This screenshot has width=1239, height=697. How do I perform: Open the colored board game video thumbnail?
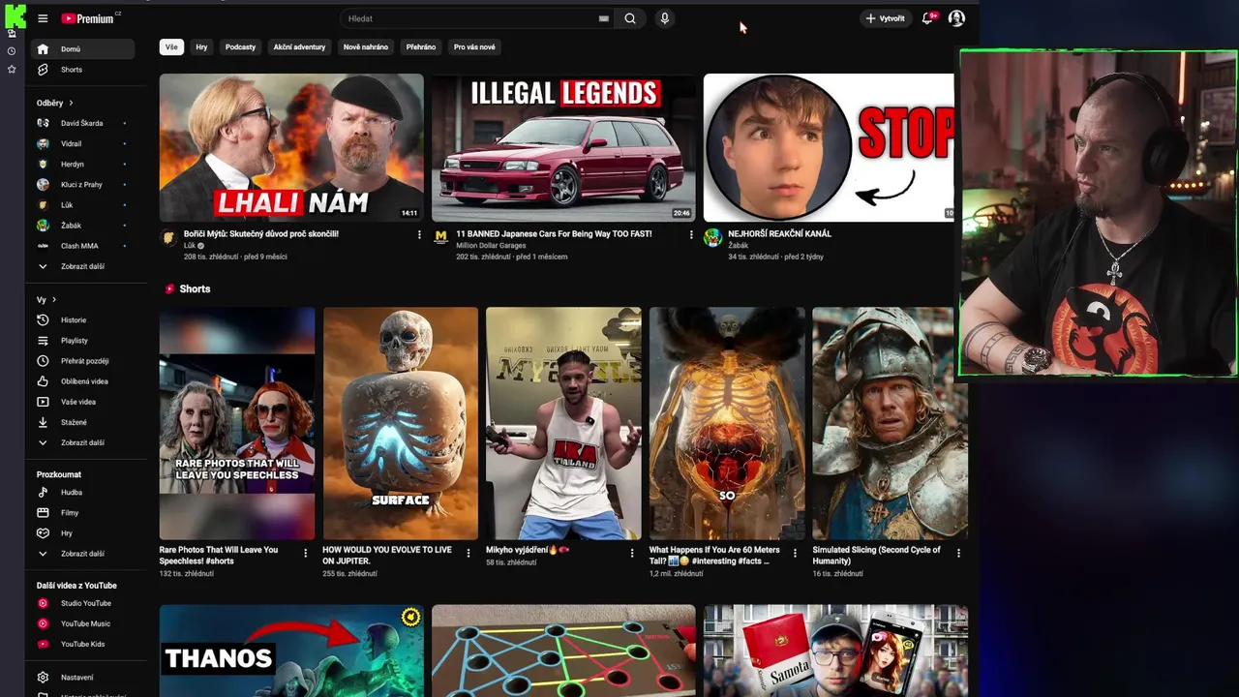pyautogui.click(x=563, y=651)
